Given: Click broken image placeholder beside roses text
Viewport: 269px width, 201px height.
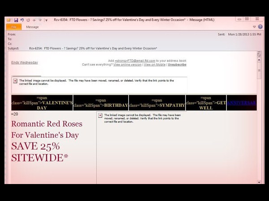Looking at the screenshot, I should (x=100, y=115).
